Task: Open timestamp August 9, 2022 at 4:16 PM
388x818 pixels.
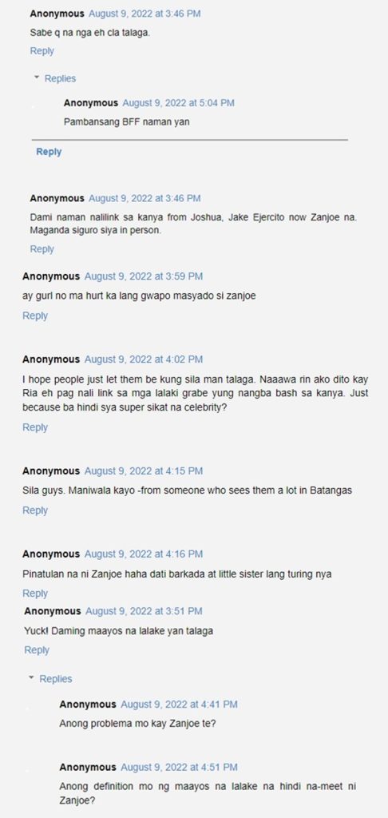Action: click(144, 554)
